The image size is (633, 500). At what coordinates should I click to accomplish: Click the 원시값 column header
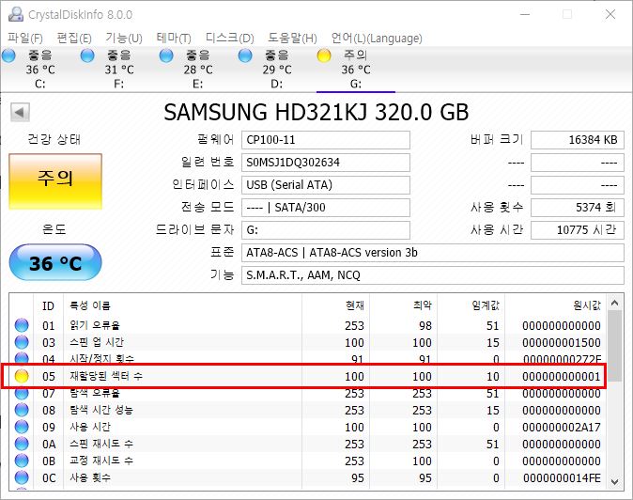coord(555,305)
